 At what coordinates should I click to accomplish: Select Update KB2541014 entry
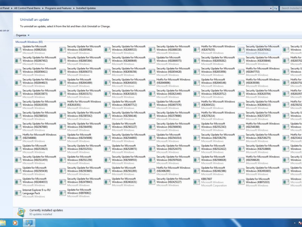(x=170, y=138)
